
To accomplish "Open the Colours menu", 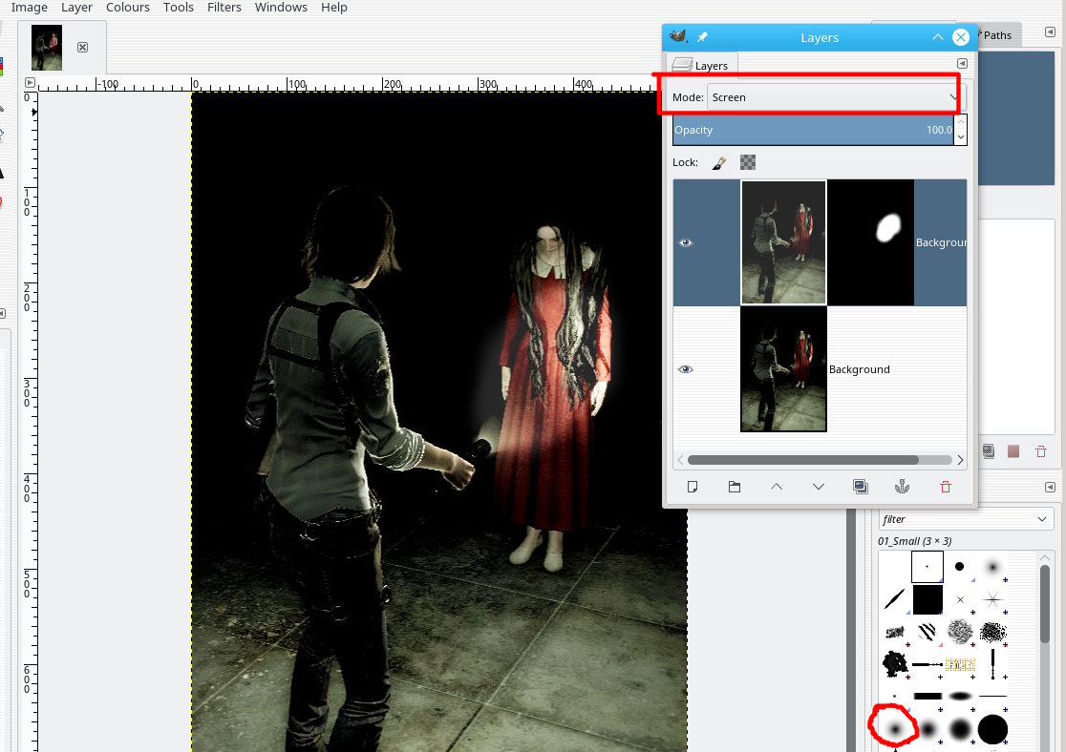I will click(x=128, y=8).
